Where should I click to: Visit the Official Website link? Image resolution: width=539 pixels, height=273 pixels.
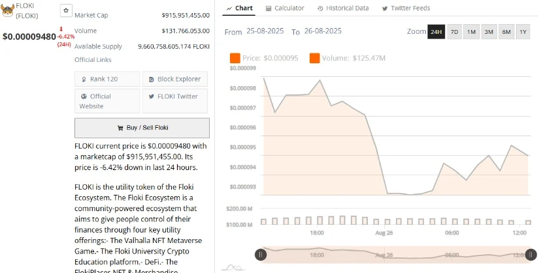click(x=106, y=101)
